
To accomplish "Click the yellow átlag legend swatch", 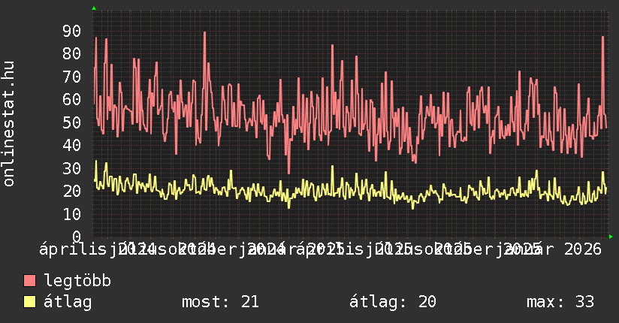I will tap(30, 302).
